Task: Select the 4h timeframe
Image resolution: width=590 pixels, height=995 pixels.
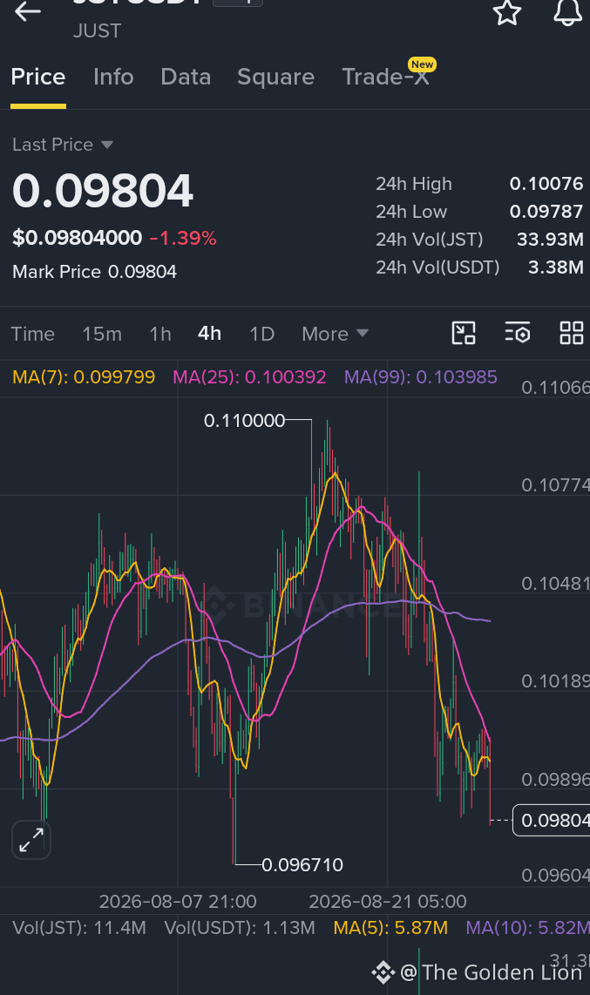Action: (209, 334)
